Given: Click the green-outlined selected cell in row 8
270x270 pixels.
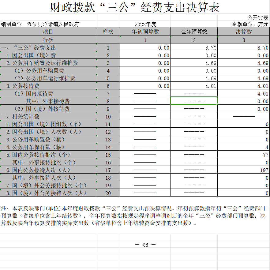Looking at the screenshot, I should 194,101.
